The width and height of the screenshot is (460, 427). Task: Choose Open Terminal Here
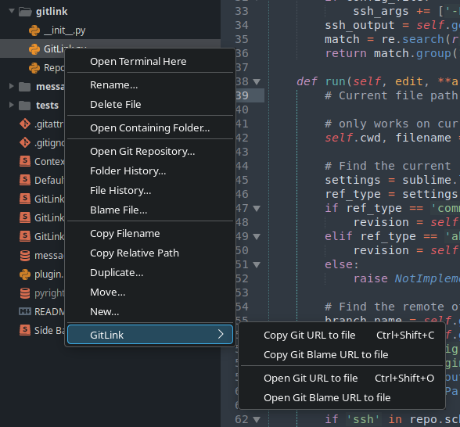coord(150,62)
